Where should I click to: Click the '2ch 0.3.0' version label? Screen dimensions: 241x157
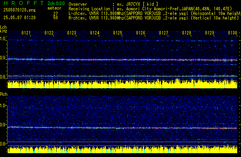(x=56, y=3)
